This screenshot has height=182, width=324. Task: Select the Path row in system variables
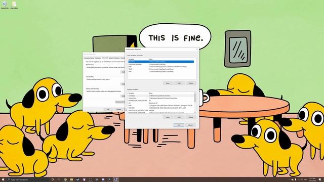pos(160,106)
